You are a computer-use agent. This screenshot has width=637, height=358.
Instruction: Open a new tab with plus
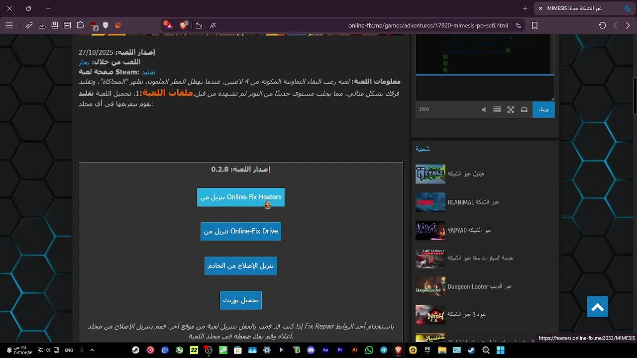525,8
